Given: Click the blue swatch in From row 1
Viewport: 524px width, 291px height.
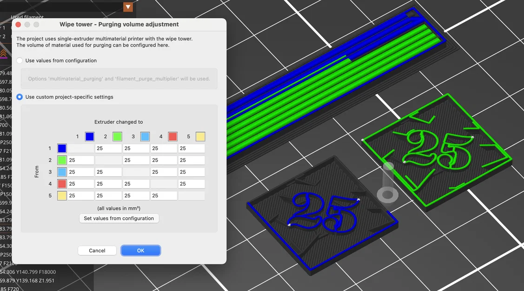Looking at the screenshot, I should tap(62, 148).
